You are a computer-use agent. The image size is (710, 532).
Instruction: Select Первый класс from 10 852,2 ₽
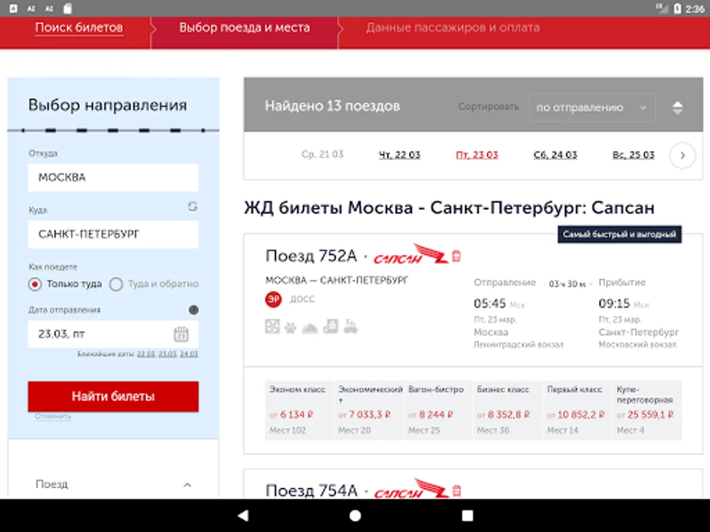pos(577,410)
